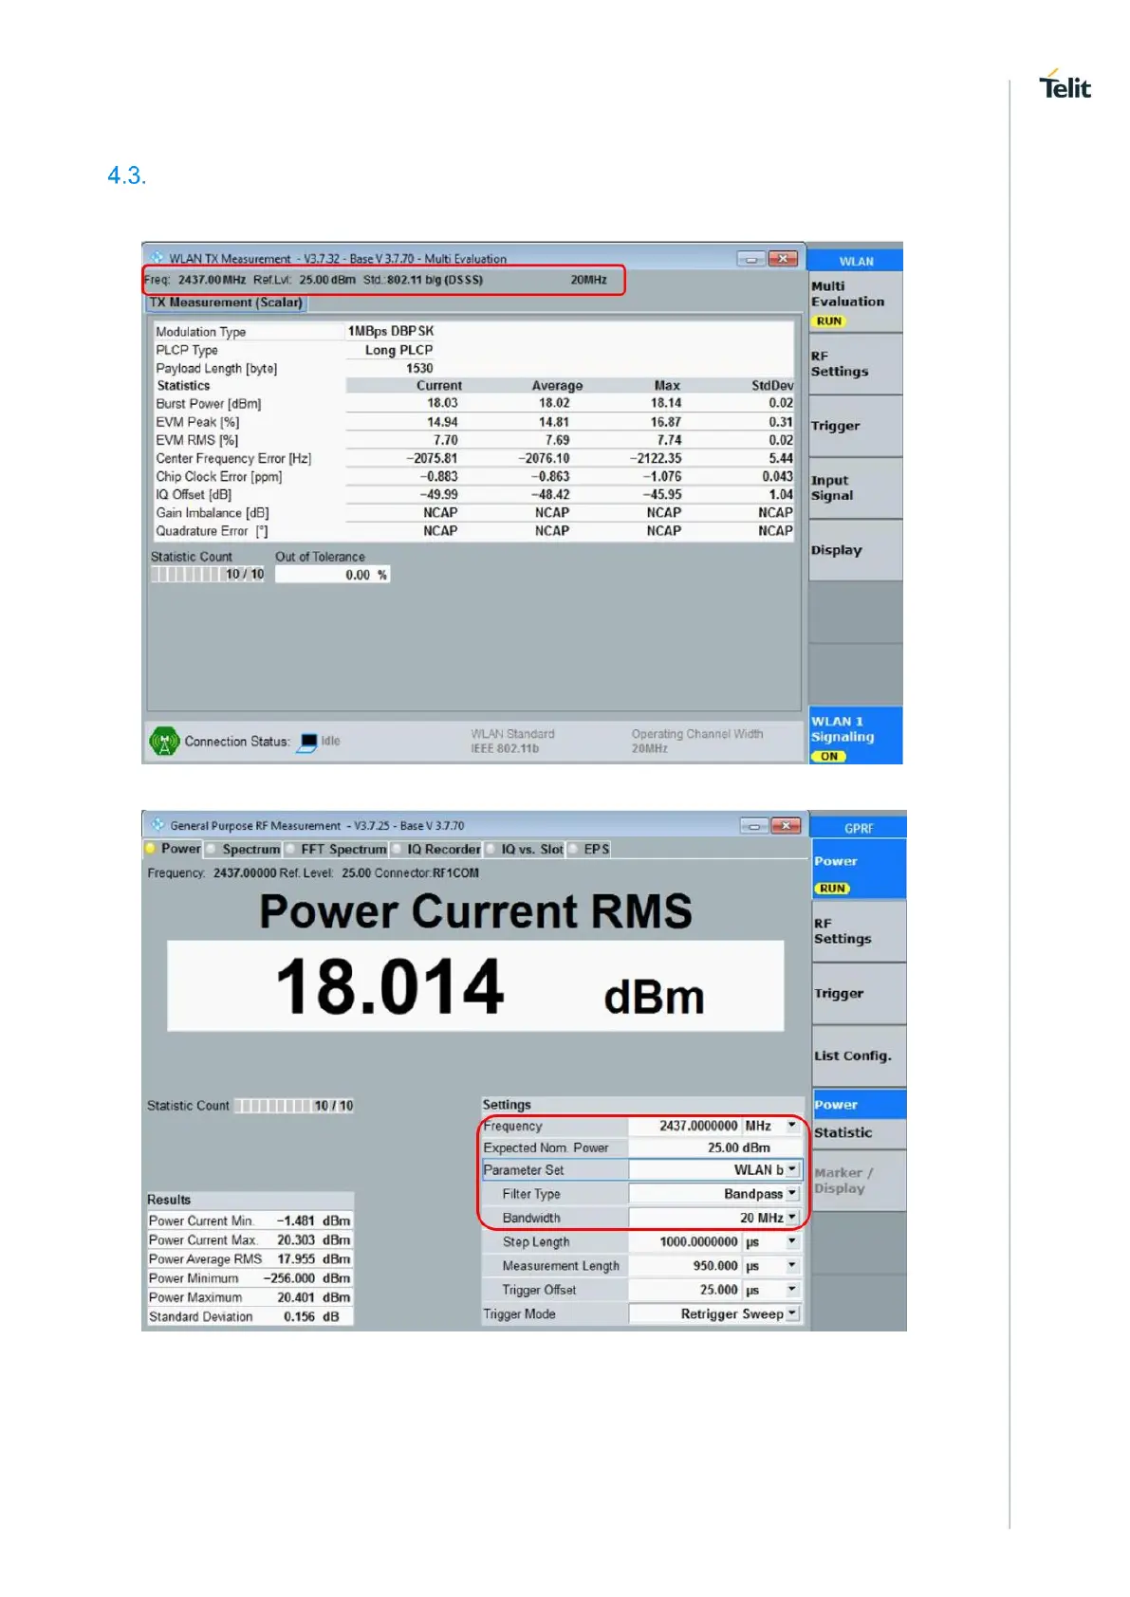Viewport: 1130px width, 1597px height.
Task: Open RF Settings in the GPRF panel
Action: (859, 931)
